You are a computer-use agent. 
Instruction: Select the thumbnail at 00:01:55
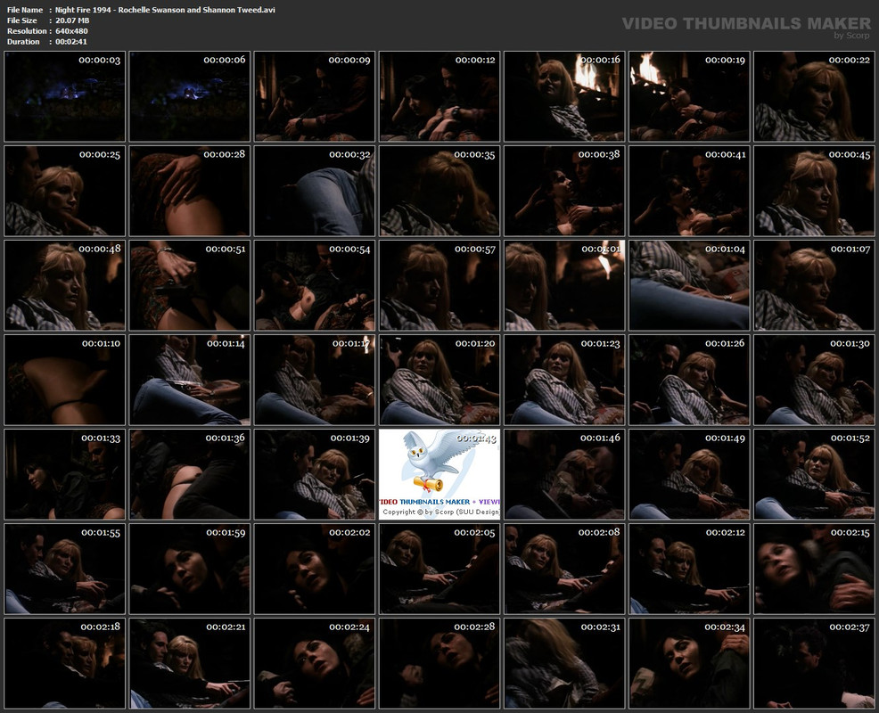coord(64,569)
